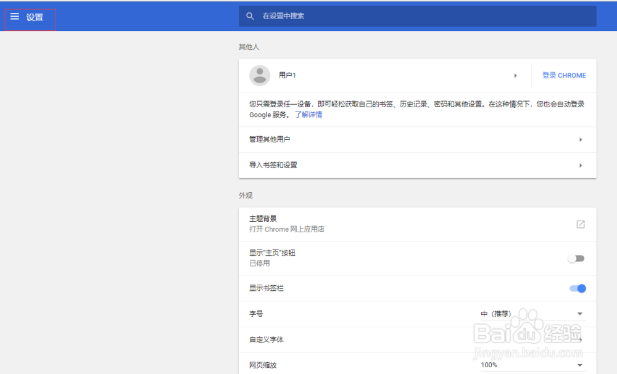Image resolution: width=617 pixels, height=374 pixels.
Task: Expand the 用户1 profile arrow
Action: pos(515,75)
